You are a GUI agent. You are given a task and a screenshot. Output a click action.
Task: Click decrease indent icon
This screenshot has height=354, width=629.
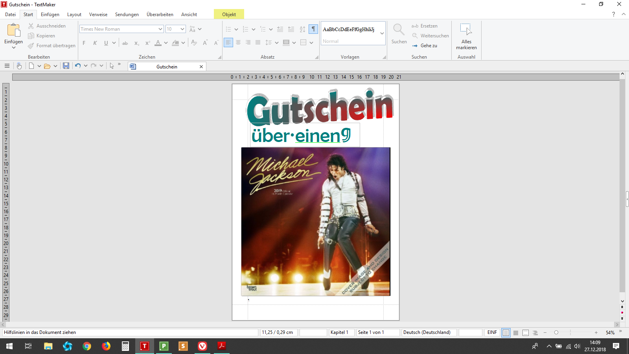coord(291,29)
